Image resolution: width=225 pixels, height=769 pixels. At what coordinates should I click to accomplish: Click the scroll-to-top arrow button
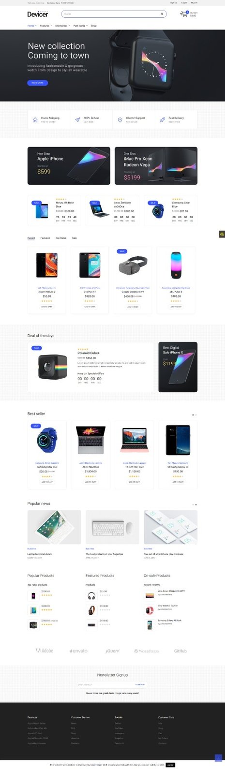click(x=218, y=758)
